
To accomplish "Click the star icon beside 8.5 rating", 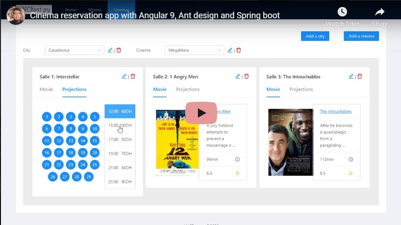I will coord(351,173).
